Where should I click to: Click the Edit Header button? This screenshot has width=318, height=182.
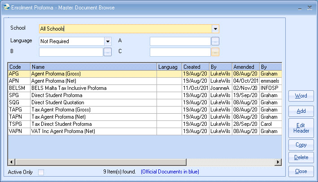click(301, 128)
